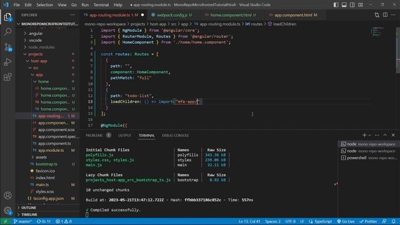Viewport: 400px width, 225px height.
Task: Switch to the app.component.html tab
Action: (293, 15)
